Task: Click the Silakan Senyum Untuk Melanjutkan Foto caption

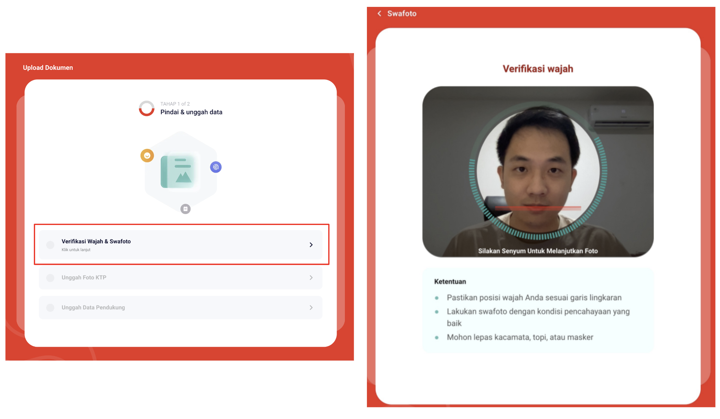Action: coord(538,251)
